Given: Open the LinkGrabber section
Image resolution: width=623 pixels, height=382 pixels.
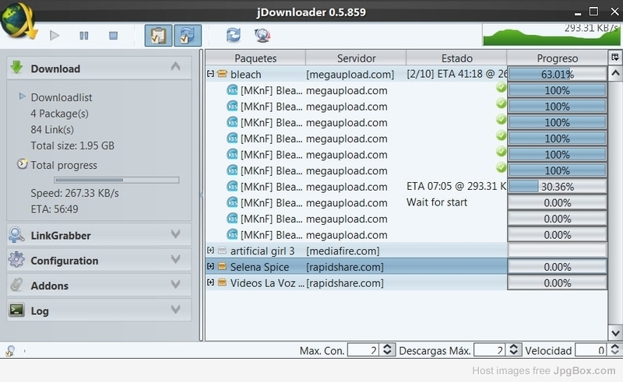Looking at the screenshot, I should click(x=100, y=235).
